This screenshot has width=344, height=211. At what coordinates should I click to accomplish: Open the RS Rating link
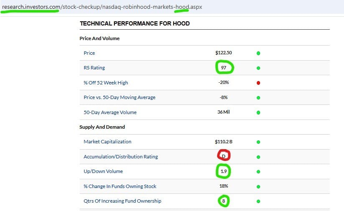pyautogui.click(x=94, y=68)
